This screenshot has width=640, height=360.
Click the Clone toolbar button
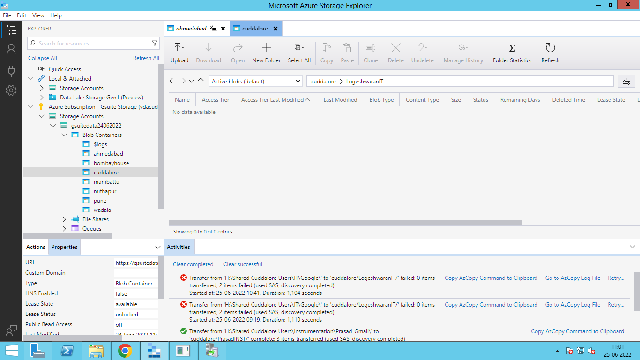(371, 53)
